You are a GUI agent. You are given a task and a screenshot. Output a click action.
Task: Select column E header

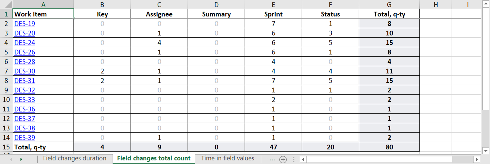coord(273,4)
